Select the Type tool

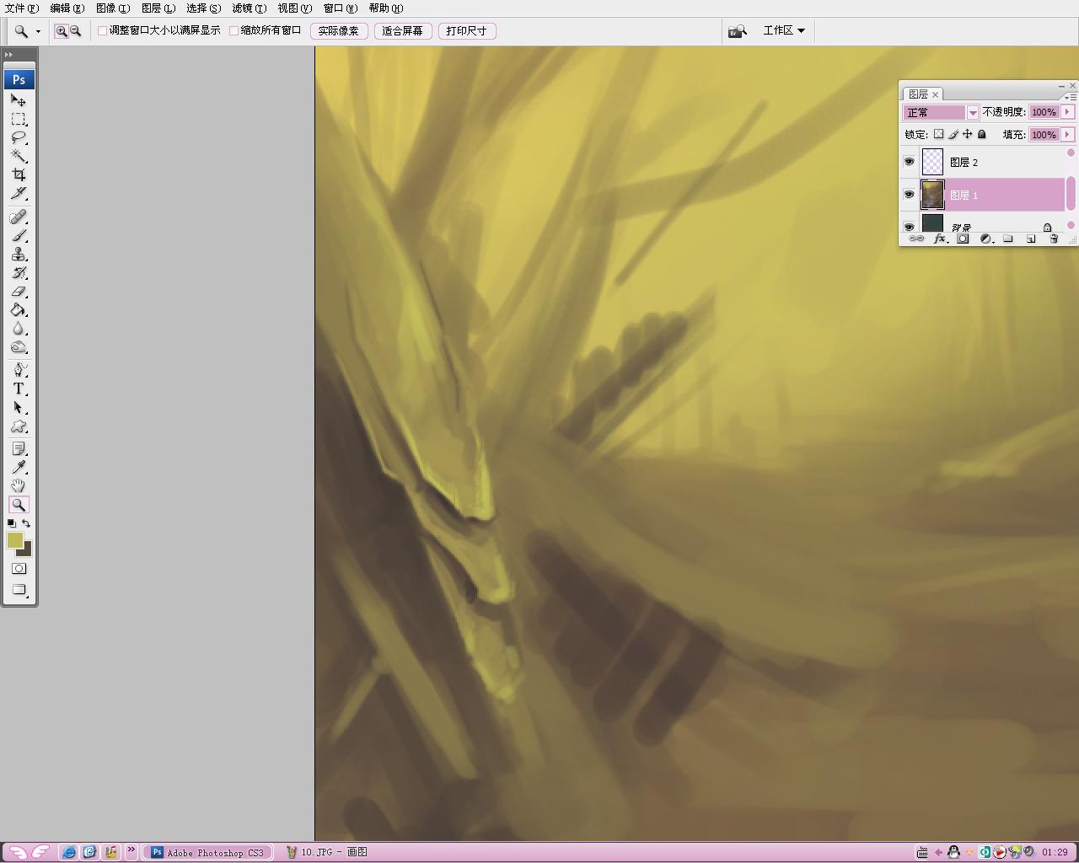[x=19, y=389]
